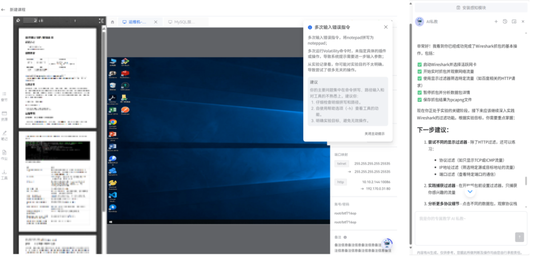
Task: Click the back arrow beside 新建课程
Action: [x=4, y=9]
